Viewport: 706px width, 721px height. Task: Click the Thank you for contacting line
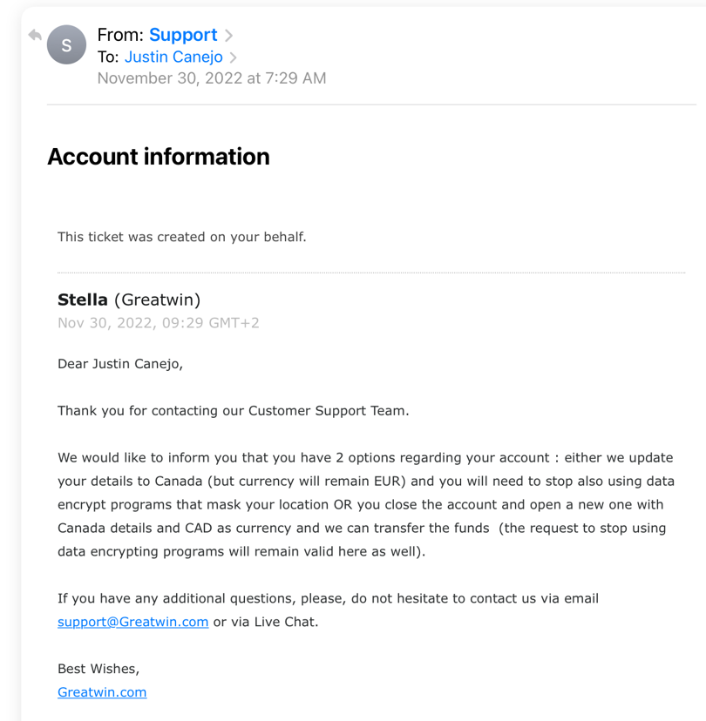coord(233,411)
